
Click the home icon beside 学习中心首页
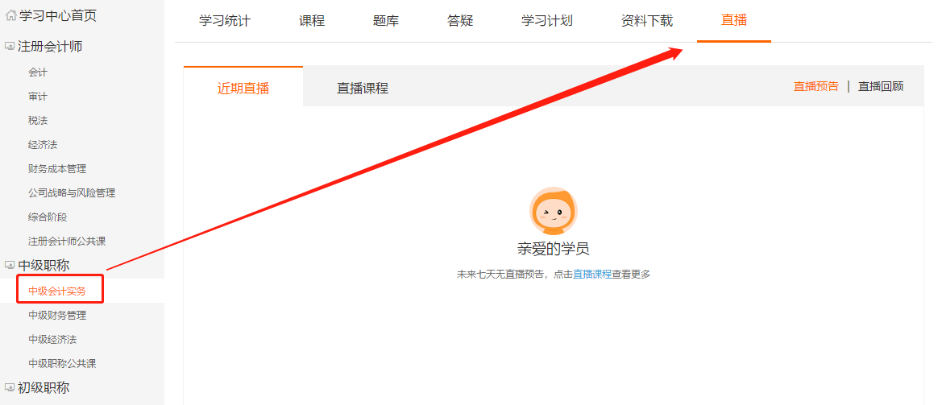click(x=10, y=16)
